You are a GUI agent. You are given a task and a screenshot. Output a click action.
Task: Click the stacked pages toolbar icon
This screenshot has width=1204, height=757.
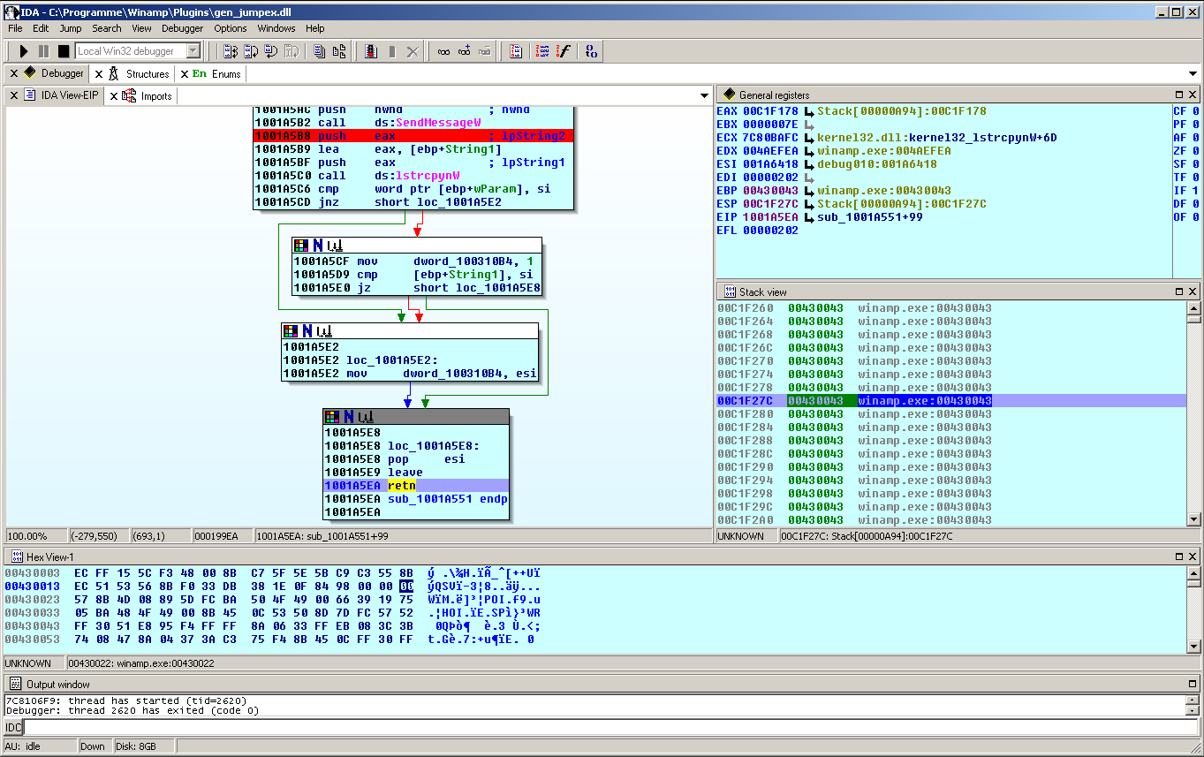[x=320, y=51]
